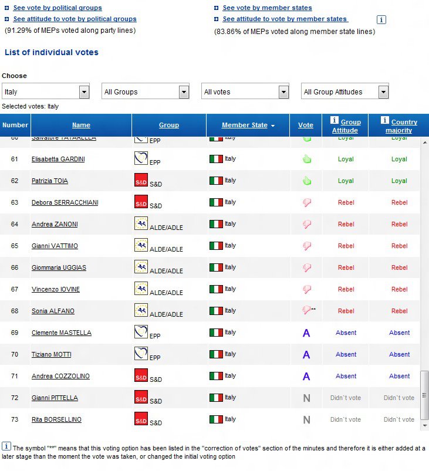Click the green thumbs-up vote icon for Elisabetta GARDINI
Image resolution: width=429 pixels, height=471 pixels.
tap(306, 159)
